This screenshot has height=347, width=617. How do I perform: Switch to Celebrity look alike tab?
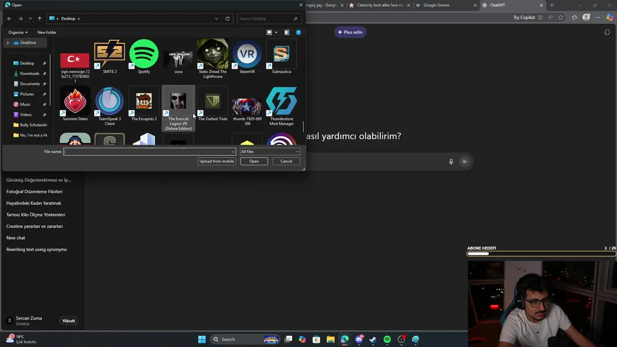380,5
